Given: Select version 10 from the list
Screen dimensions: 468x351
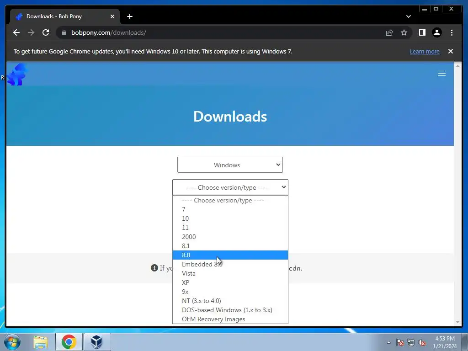Looking at the screenshot, I should (230, 218).
